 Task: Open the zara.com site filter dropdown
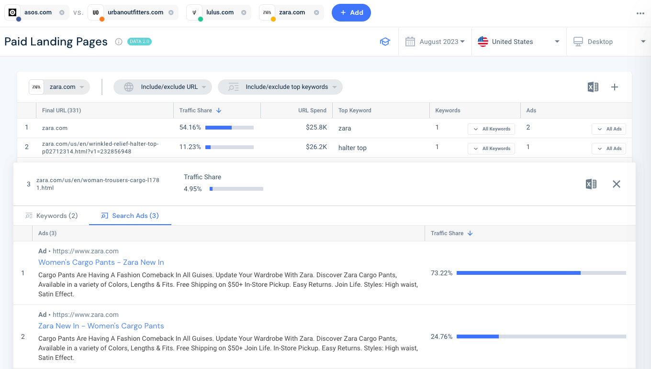(x=59, y=87)
